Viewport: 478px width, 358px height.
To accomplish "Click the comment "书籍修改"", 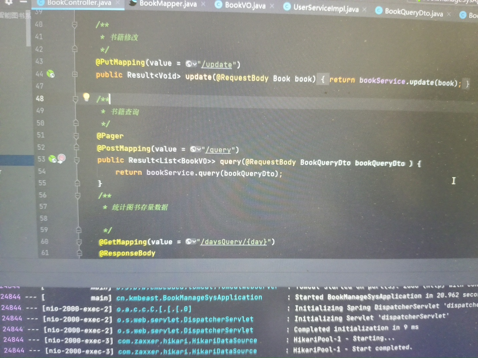I will pyautogui.click(x=124, y=37).
